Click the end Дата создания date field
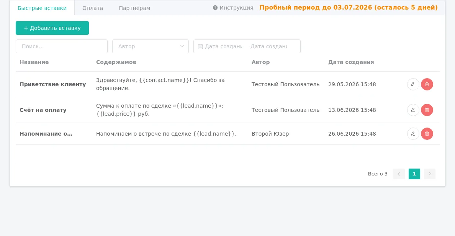455x236 pixels. [x=269, y=46]
